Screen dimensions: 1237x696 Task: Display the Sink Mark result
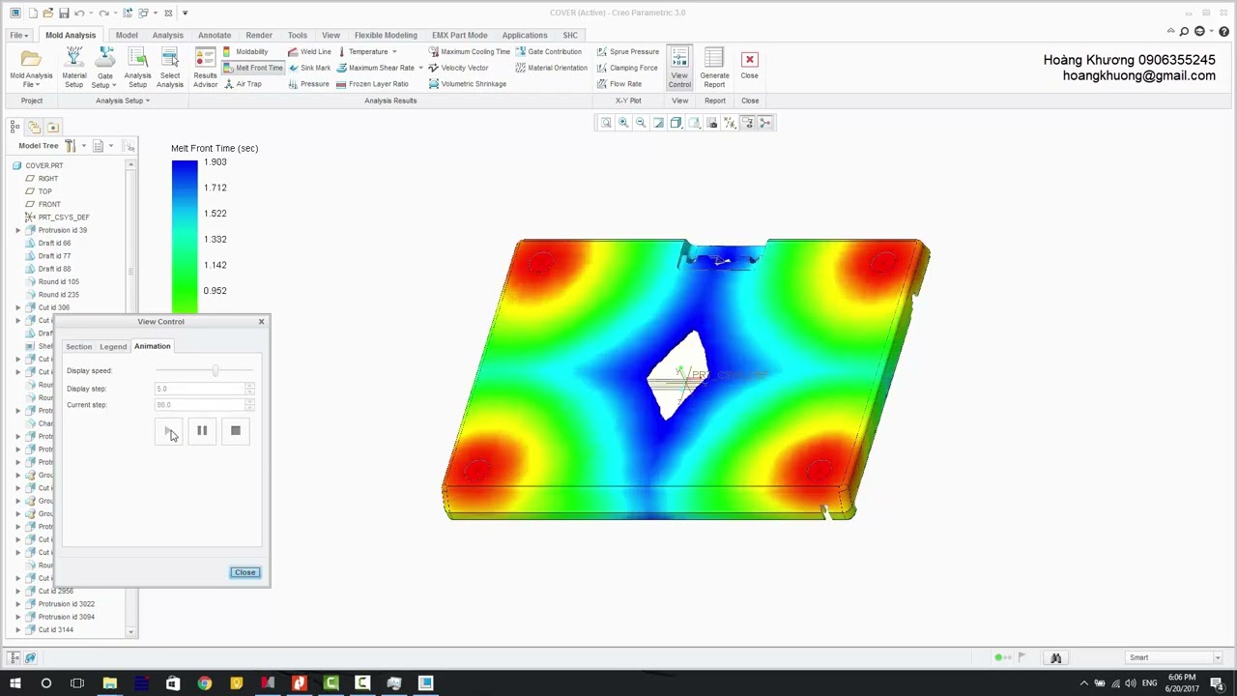click(309, 68)
